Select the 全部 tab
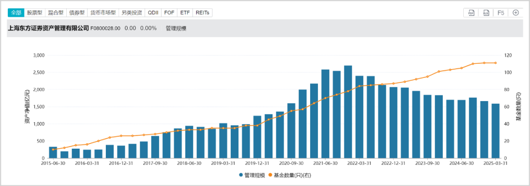Viewport: 530px width, 186px height. click(x=16, y=13)
